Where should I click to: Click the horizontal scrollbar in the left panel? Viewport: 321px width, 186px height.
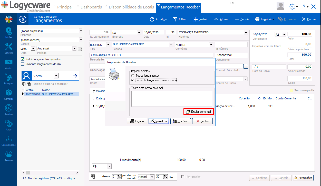coord(51,172)
